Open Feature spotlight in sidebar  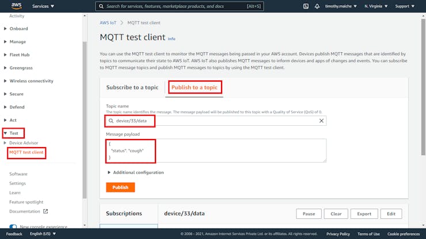(26, 202)
